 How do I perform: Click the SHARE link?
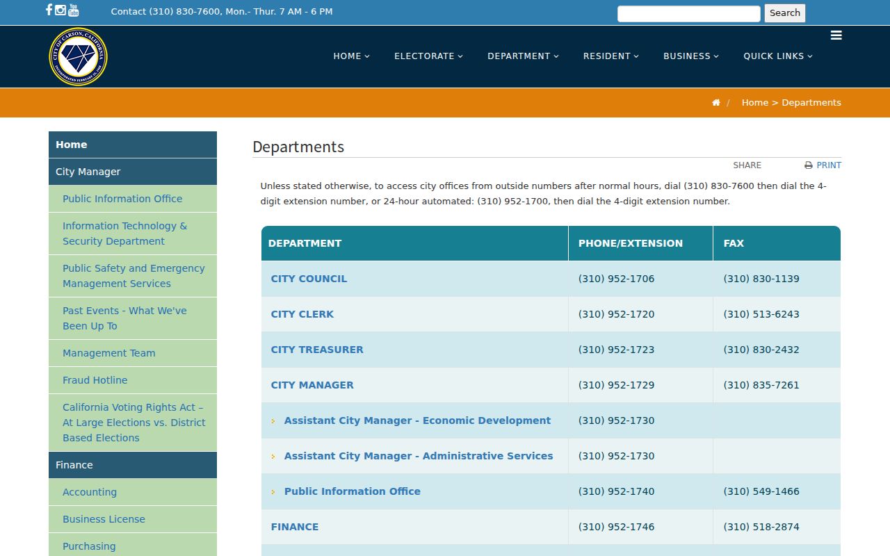click(x=747, y=165)
